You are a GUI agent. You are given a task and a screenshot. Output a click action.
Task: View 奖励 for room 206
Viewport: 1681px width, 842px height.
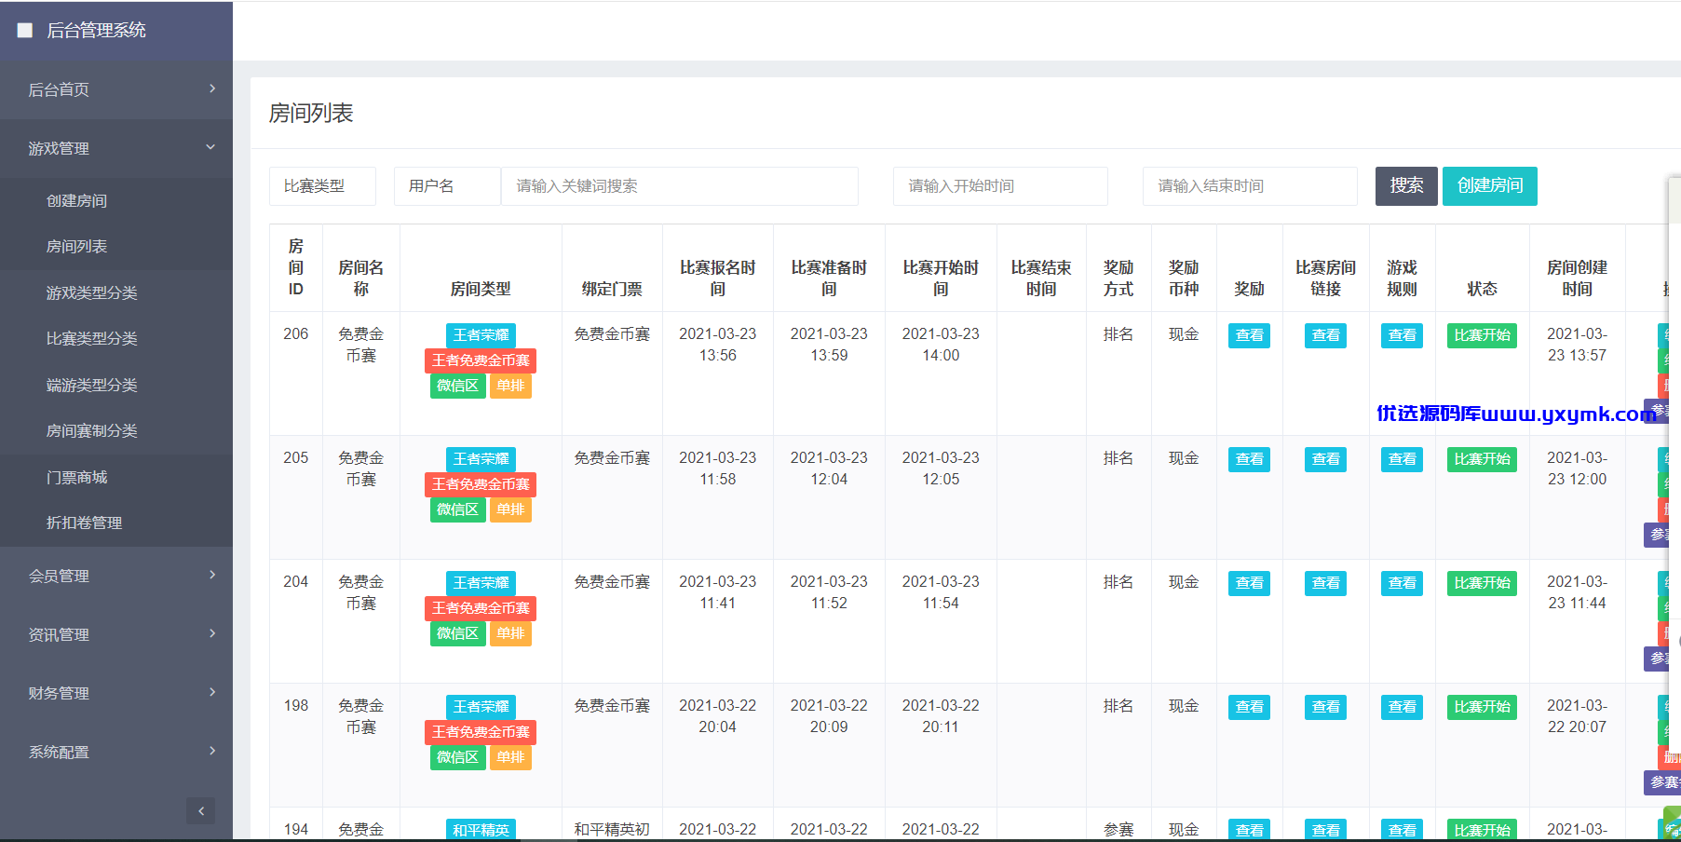point(1249,335)
